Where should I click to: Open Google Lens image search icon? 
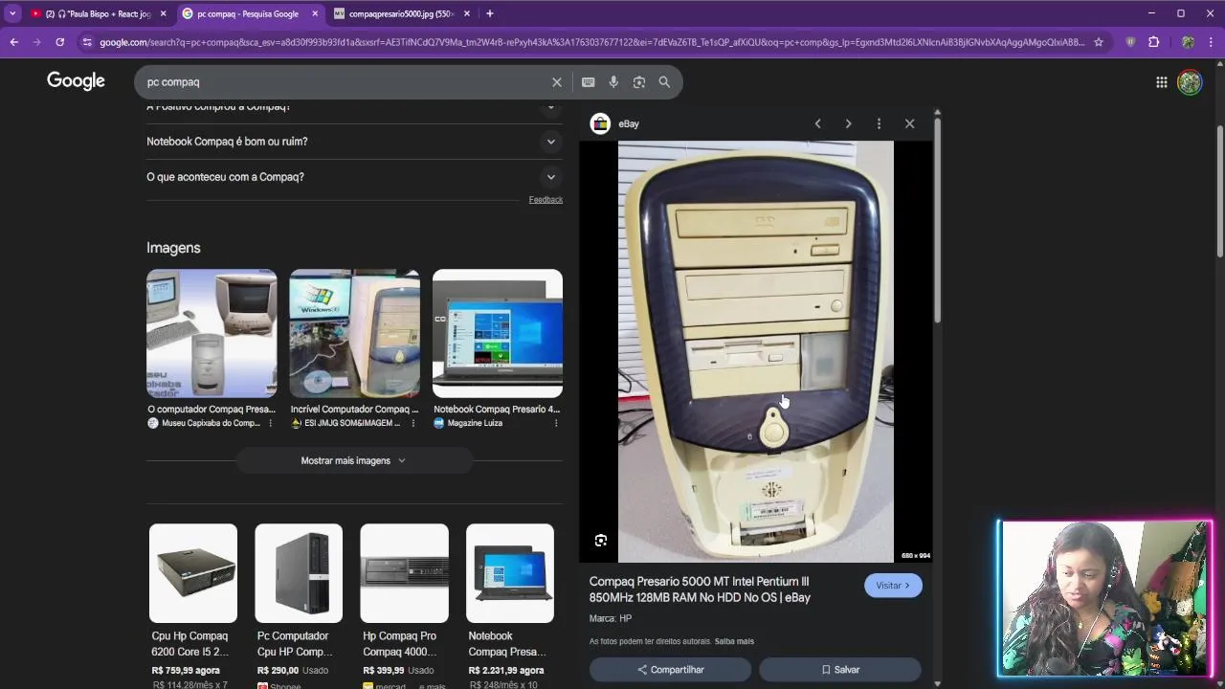pyautogui.click(x=639, y=82)
